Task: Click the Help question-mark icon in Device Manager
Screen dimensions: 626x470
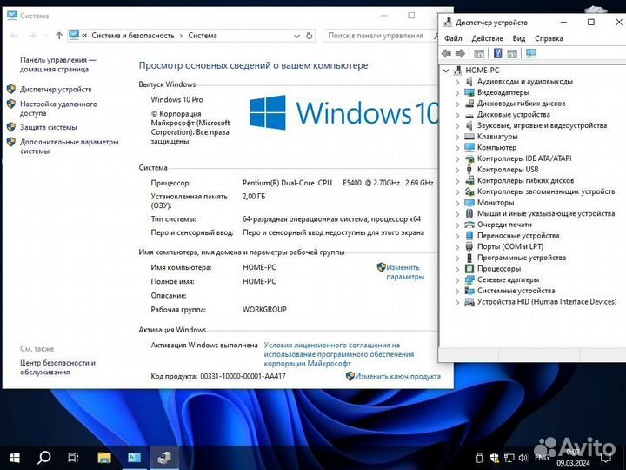Action: tap(497, 53)
